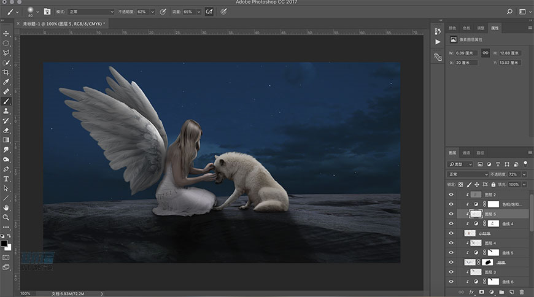Select the Type tool
The width and height of the screenshot is (534, 297).
6,179
